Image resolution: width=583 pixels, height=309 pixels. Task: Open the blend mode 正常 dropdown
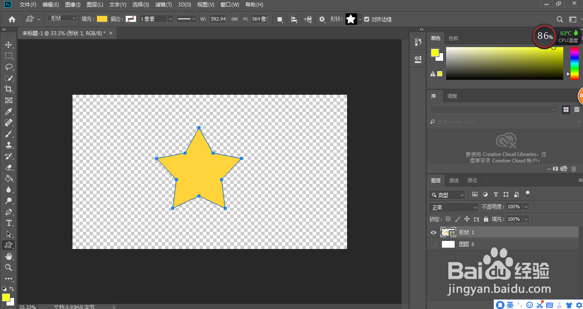click(453, 207)
